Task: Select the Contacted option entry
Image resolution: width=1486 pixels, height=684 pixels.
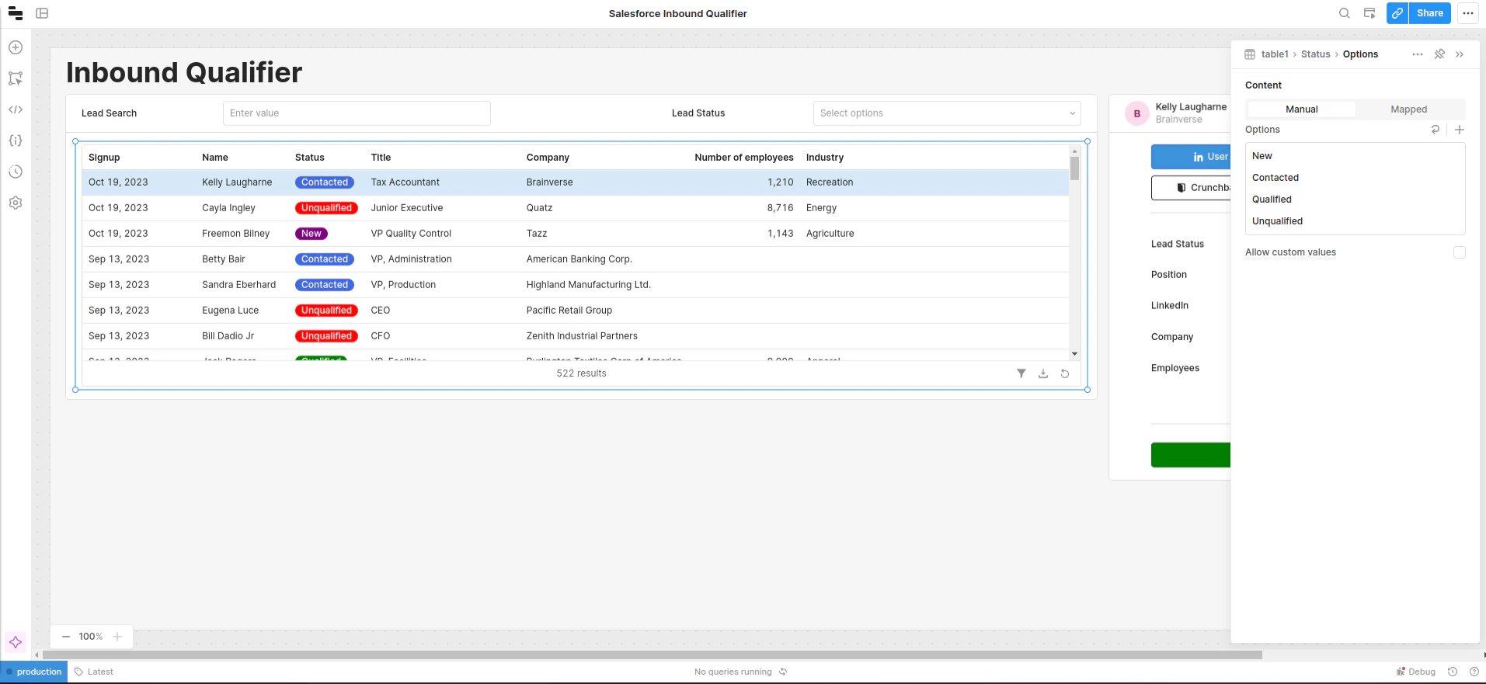Action: 1355,178
